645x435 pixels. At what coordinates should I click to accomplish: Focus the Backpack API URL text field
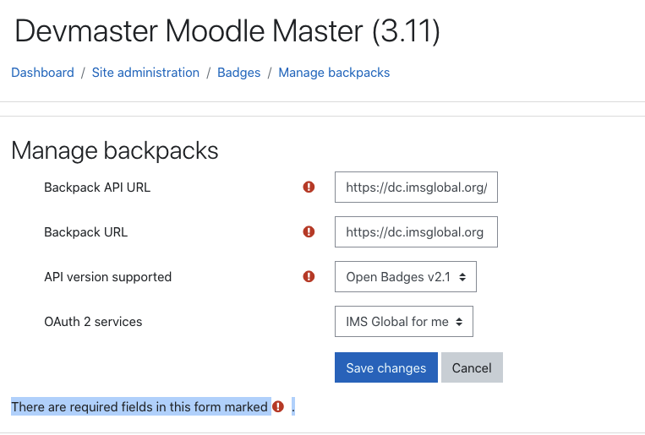416,187
